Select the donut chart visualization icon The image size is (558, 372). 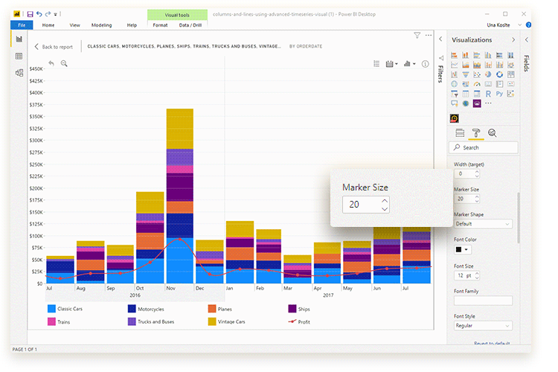point(499,74)
